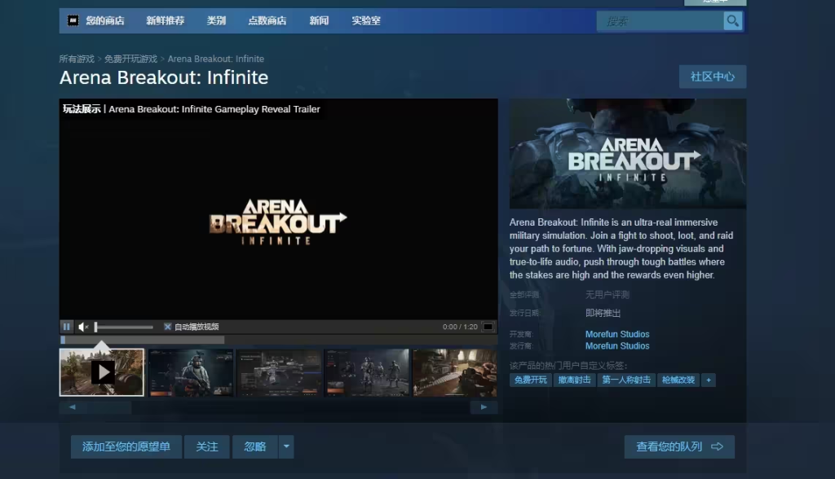
Task: Select the 第一人称射击 tag
Action: (626, 380)
